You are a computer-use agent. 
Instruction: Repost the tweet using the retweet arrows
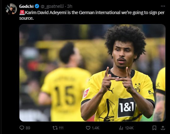tap(55, 128)
